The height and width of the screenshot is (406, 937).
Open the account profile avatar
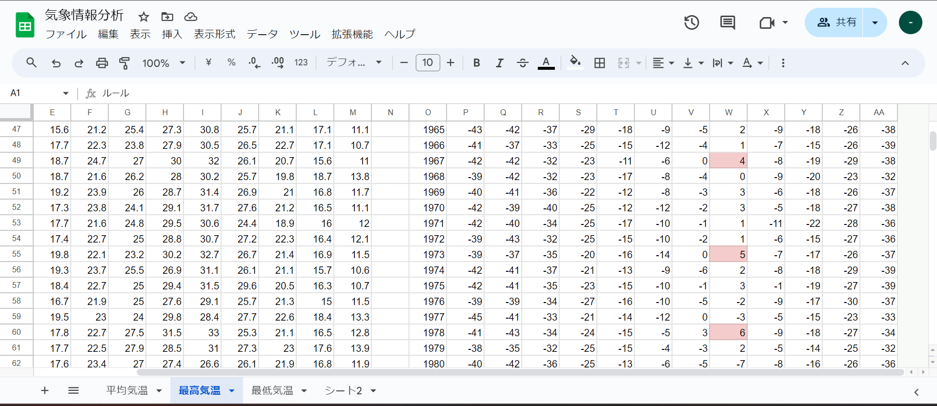tap(910, 22)
